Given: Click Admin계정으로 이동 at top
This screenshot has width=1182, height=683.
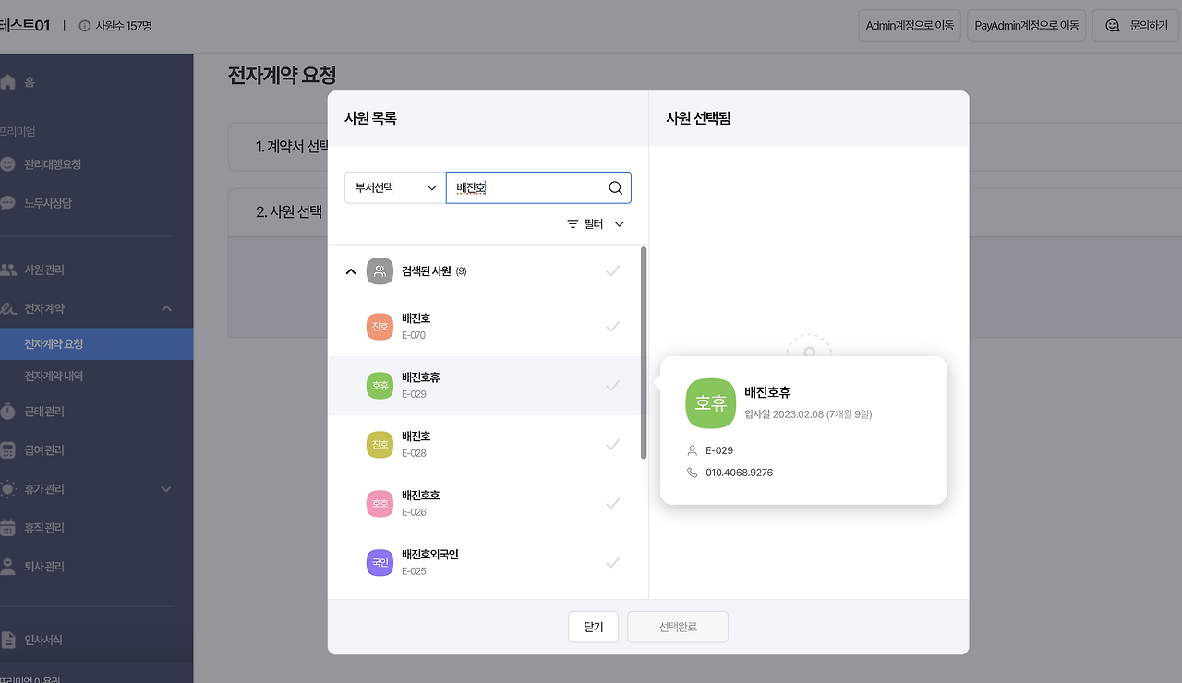Looking at the screenshot, I should (x=910, y=25).
